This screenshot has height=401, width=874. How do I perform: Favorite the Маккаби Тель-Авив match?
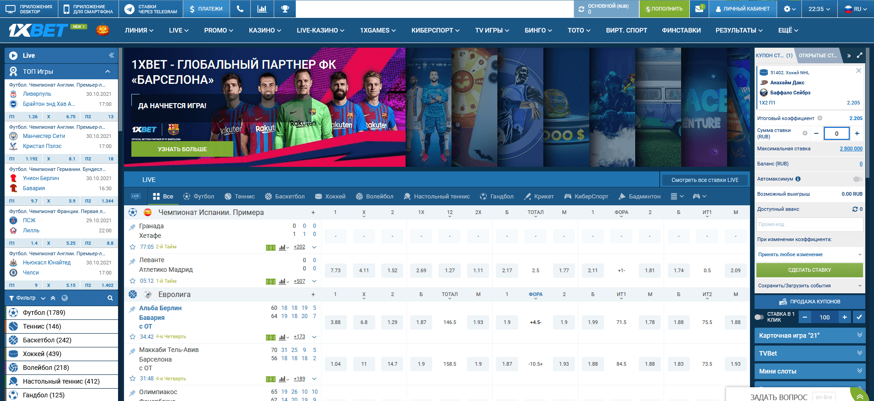[133, 379]
